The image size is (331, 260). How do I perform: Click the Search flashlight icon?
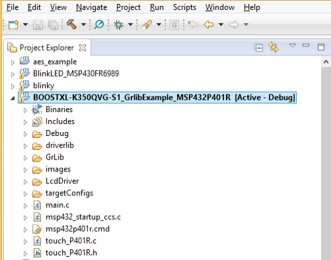tap(147, 24)
